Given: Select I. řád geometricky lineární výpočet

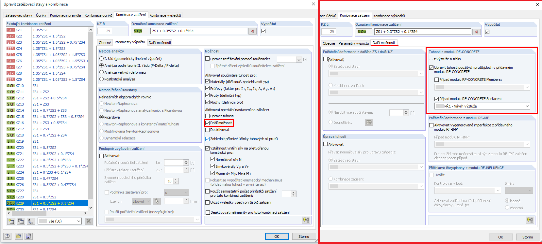Looking at the screenshot, I should point(101,59).
